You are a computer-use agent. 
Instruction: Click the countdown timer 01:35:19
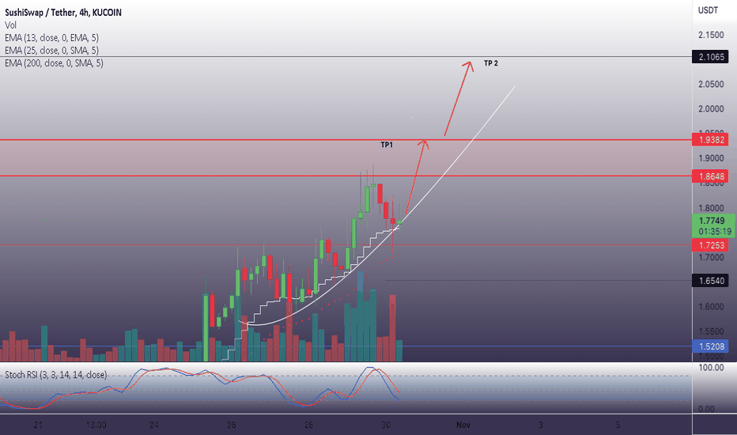(x=714, y=232)
